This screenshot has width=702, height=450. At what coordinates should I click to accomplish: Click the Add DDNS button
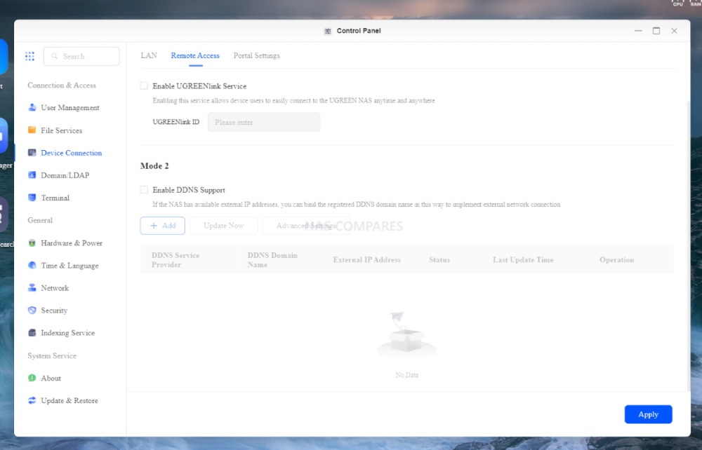(x=163, y=226)
